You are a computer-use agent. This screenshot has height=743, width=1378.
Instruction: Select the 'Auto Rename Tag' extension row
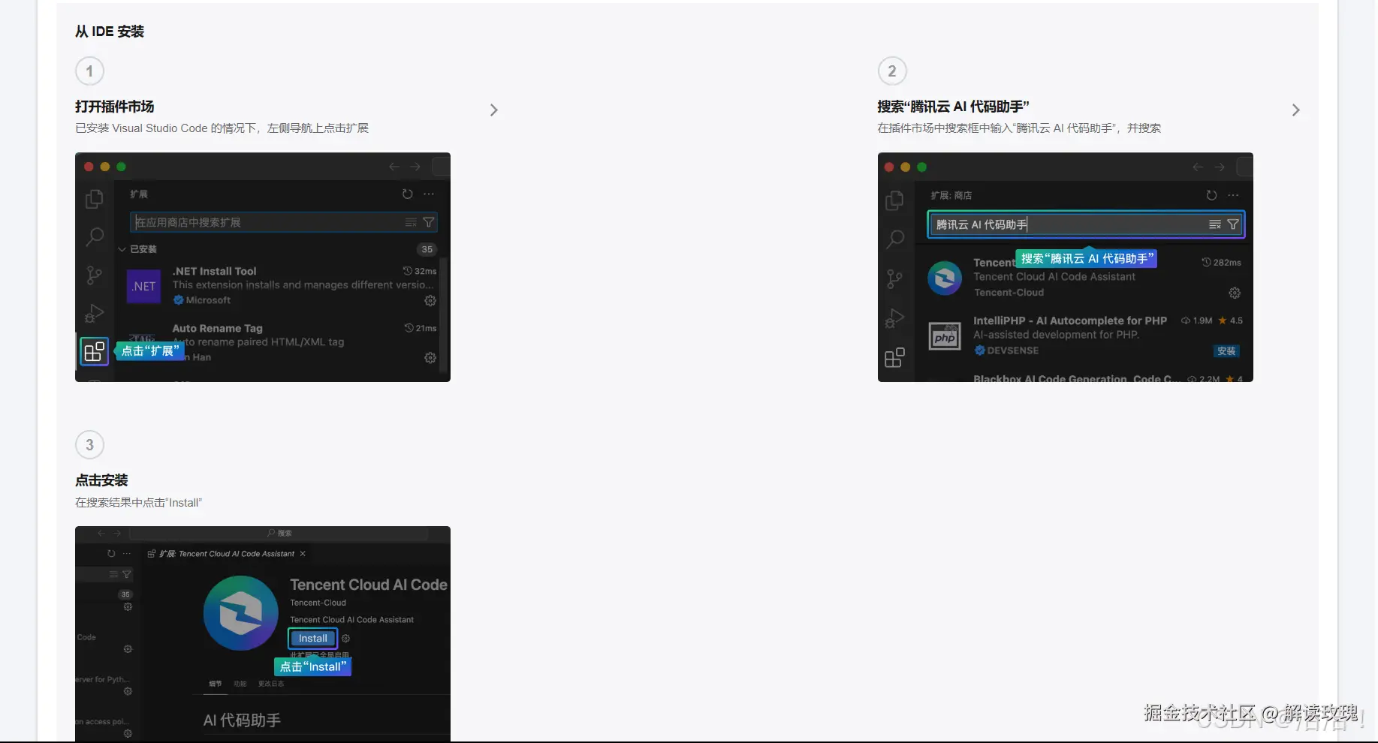tap(279, 343)
